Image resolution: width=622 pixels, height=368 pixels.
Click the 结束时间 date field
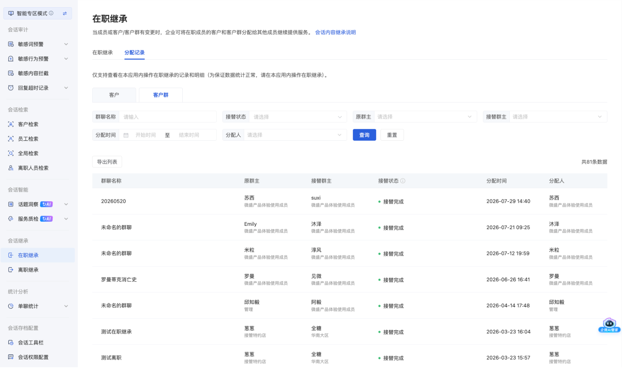coord(189,135)
